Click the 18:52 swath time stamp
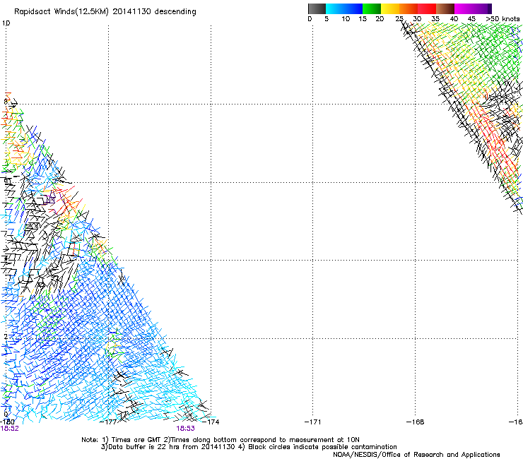Image resolution: width=523 pixels, height=459 pixels. pos(9,429)
